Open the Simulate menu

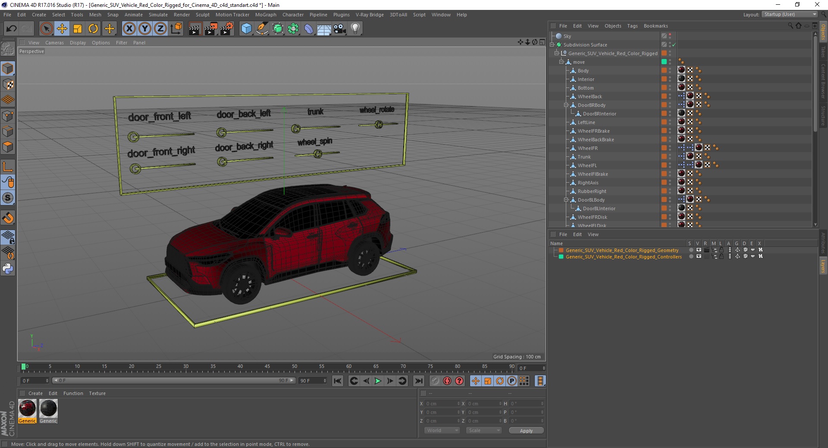tap(158, 15)
